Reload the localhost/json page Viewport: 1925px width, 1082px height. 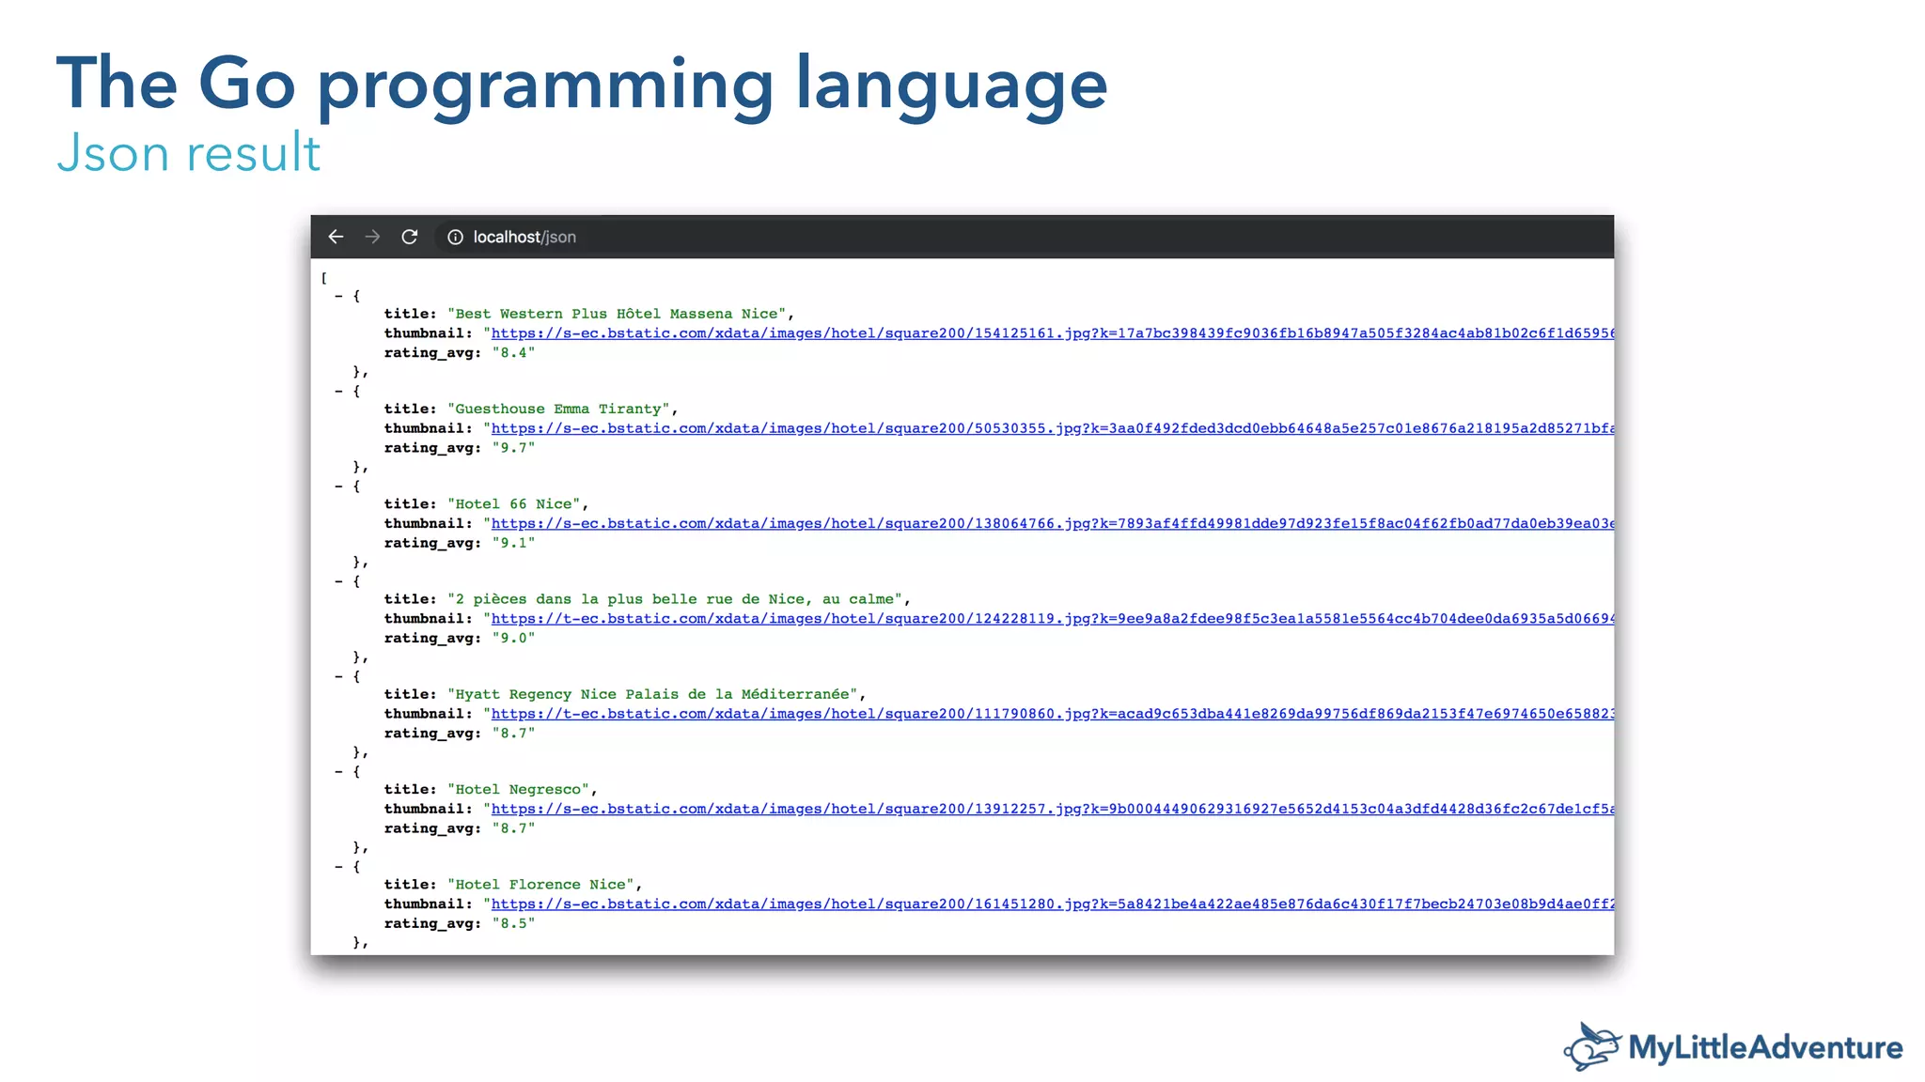tap(409, 237)
